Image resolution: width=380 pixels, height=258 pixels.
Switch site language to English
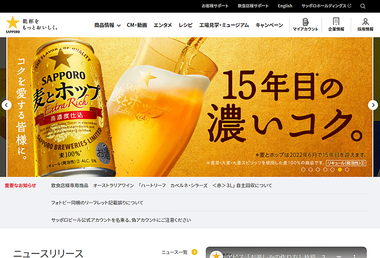point(285,6)
